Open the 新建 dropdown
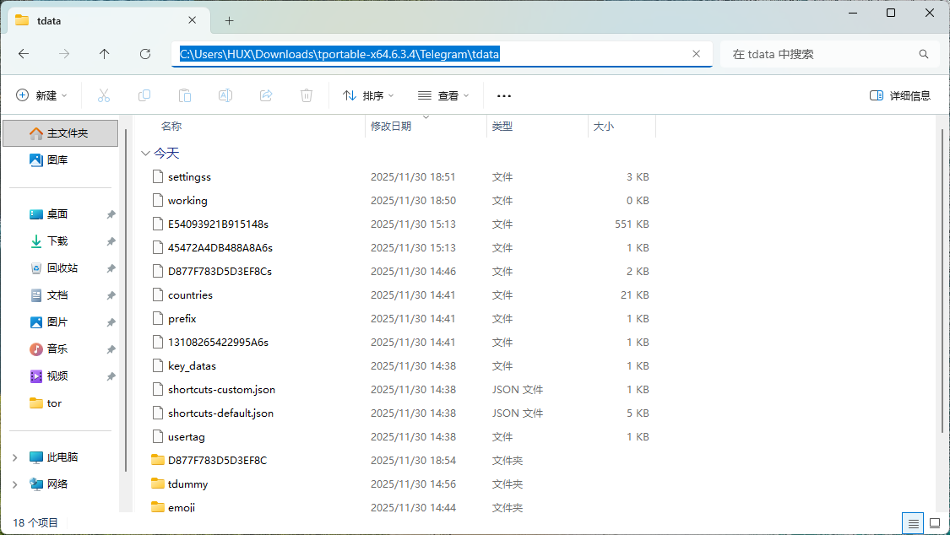950x535 pixels. click(x=42, y=95)
